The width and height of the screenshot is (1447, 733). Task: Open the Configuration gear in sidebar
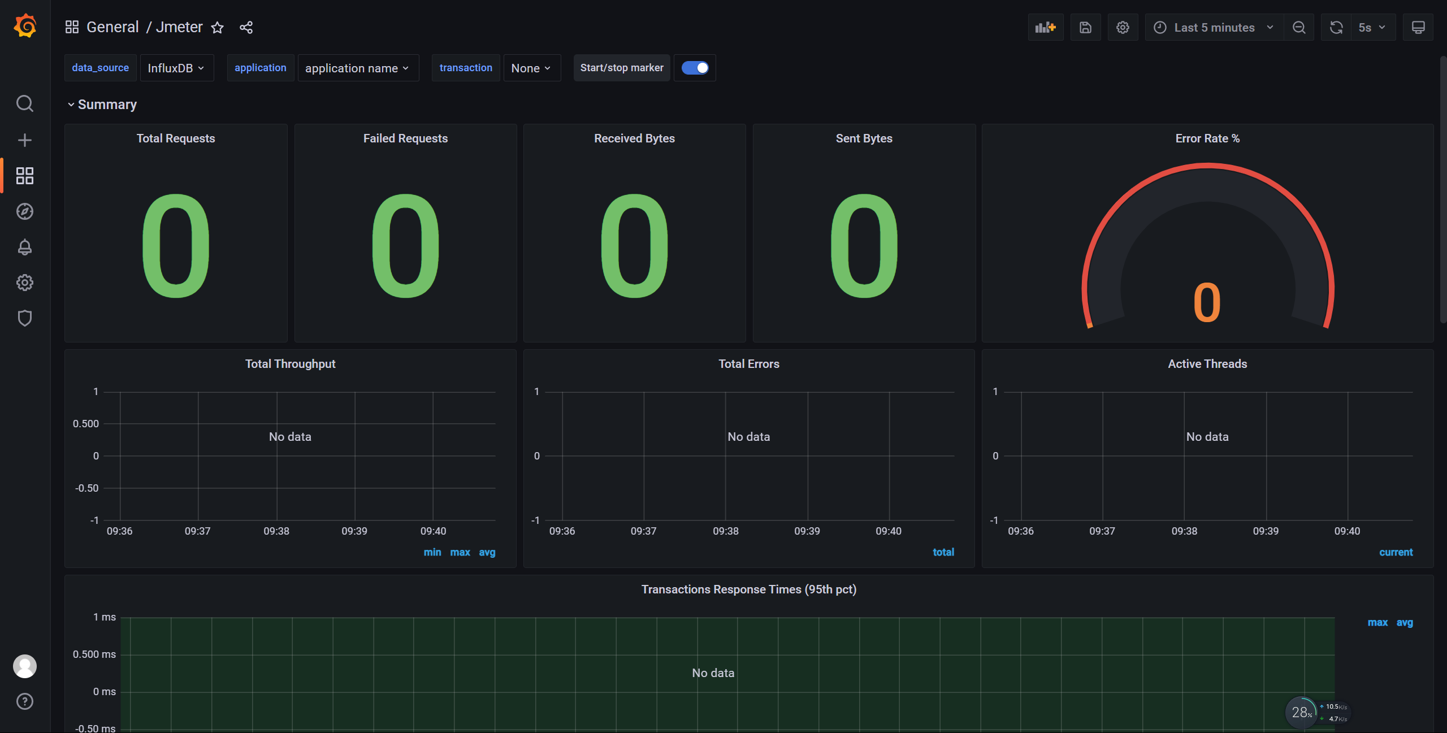(x=25, y=283)
